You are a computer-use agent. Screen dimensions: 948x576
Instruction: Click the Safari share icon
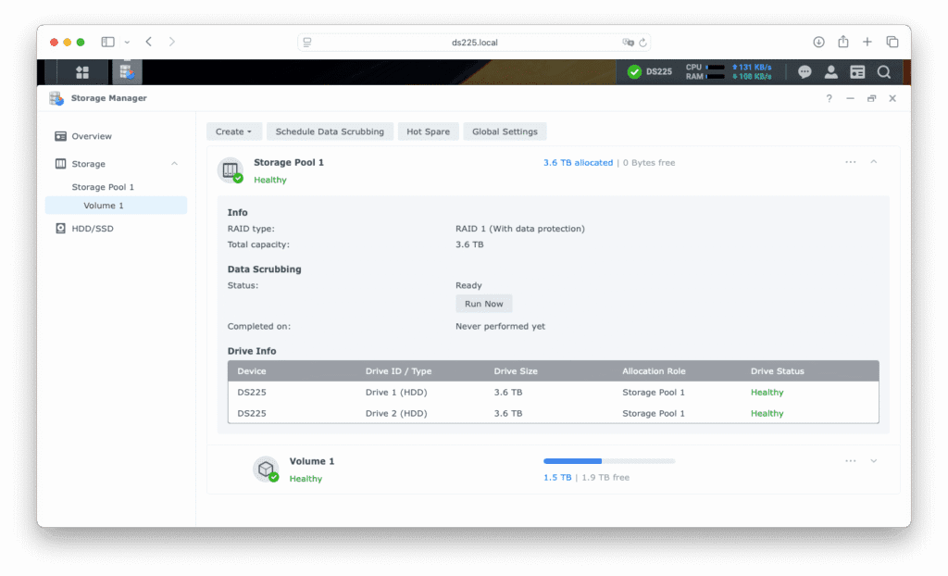[x=843, y=42]
